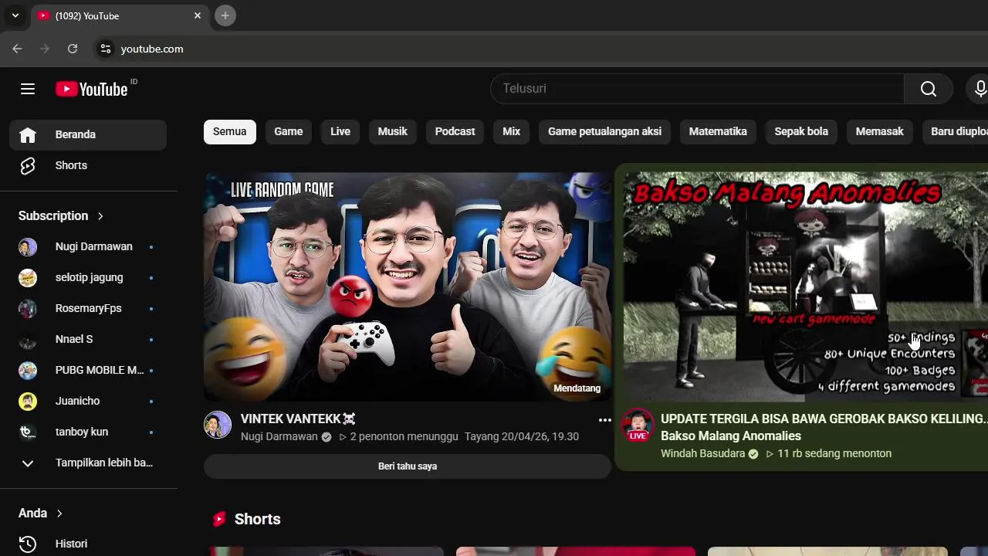Click Nugi Darmawan's sidebar avatar

28,247
